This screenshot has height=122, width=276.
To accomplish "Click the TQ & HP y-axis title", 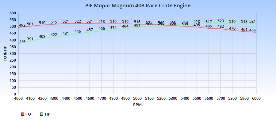I will click(5, 53).
